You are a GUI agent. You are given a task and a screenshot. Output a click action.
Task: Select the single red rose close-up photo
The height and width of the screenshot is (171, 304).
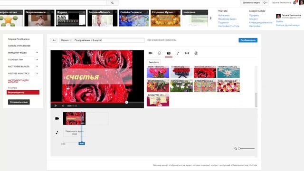click(x=205, y=72)
